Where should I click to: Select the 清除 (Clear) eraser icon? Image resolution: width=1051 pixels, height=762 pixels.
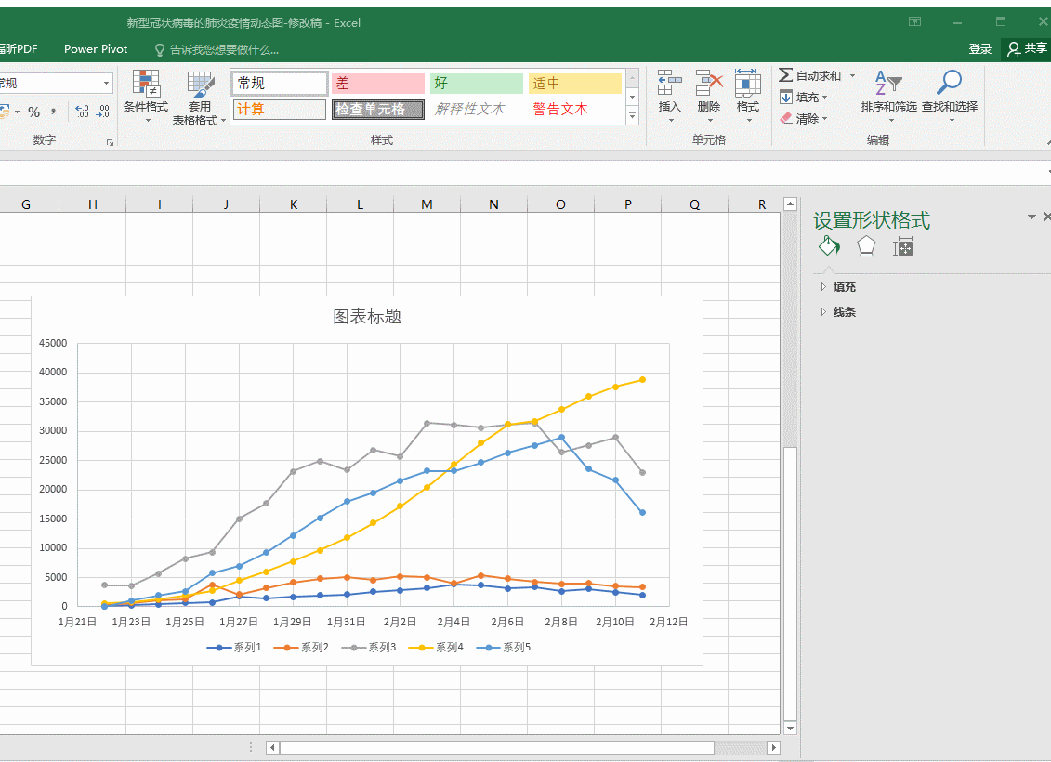click(x=785, y=119)
